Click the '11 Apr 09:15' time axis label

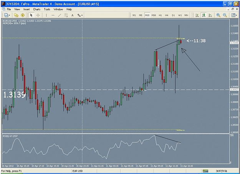point(157,166)
